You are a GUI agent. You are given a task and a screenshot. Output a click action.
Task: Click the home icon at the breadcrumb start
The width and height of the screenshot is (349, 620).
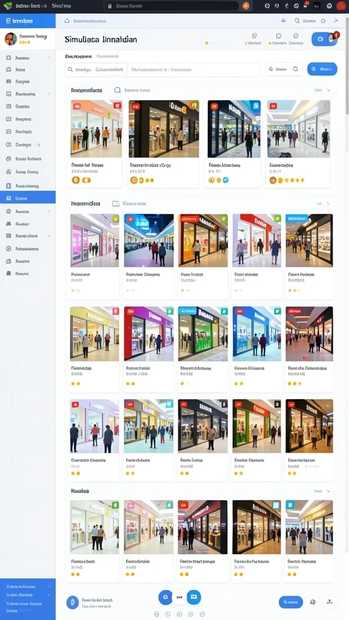(67, 21)
